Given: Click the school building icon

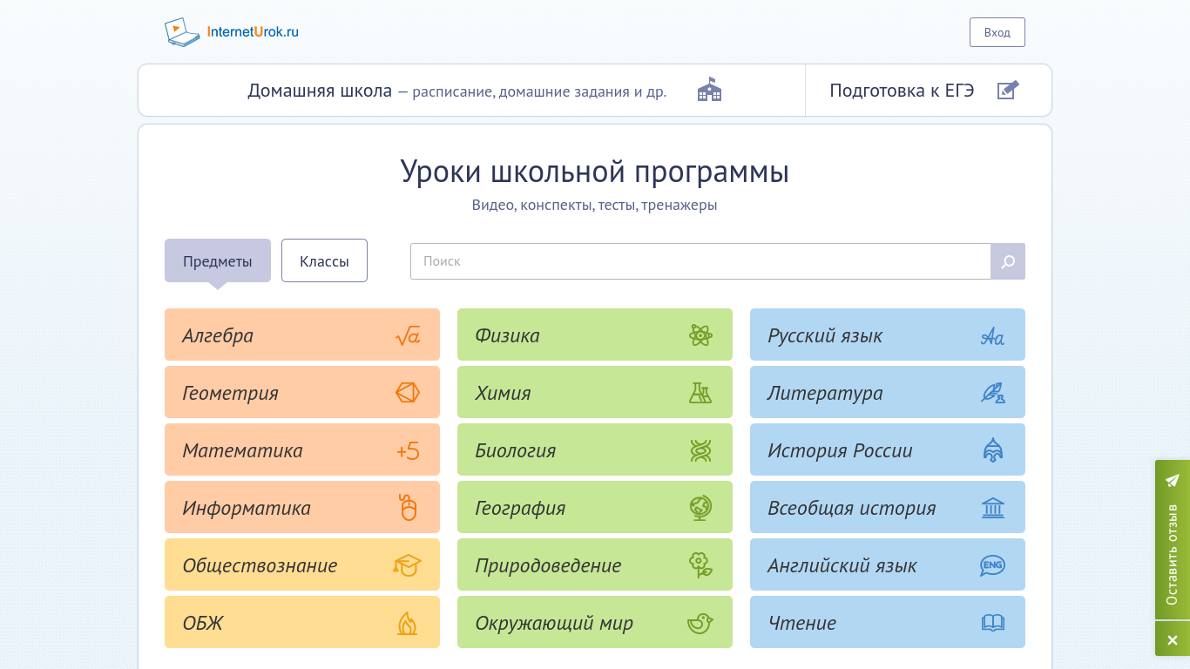Looking at the screenshot, I should (x=709, y=90).
